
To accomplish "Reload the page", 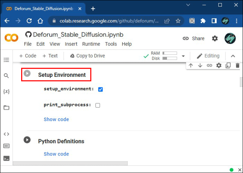I will (x=29, y=21).
